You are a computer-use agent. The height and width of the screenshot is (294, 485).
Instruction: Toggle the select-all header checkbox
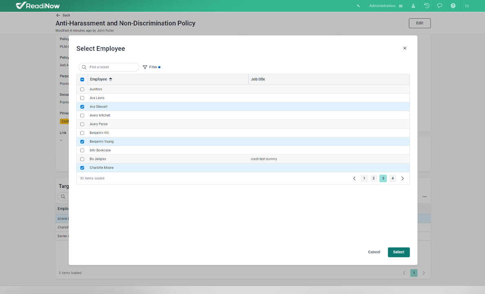(x=82, y=80)
